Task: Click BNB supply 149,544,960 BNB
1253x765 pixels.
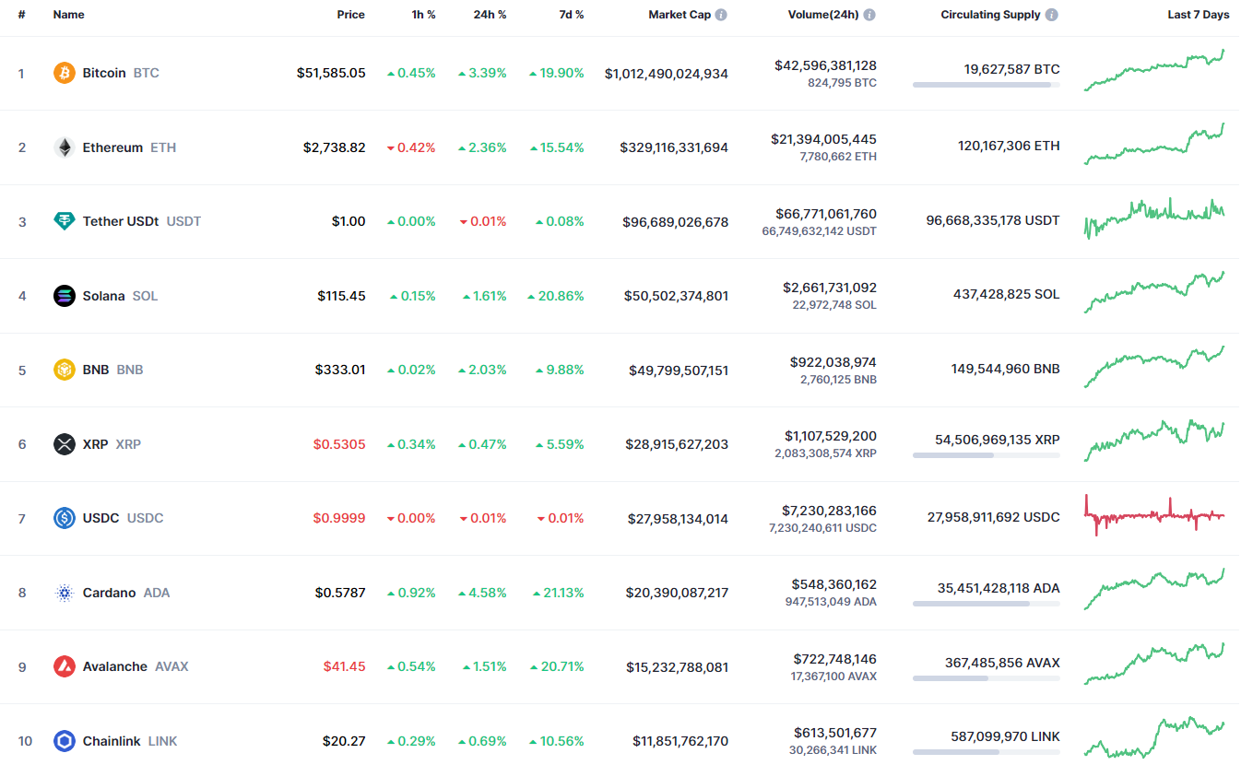Action: (x=1006, y=369)
